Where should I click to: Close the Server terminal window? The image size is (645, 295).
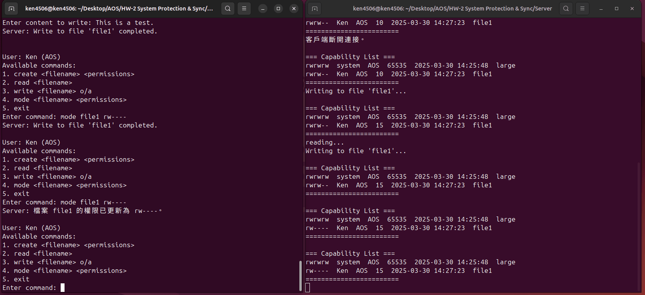(x=632, y=9)
